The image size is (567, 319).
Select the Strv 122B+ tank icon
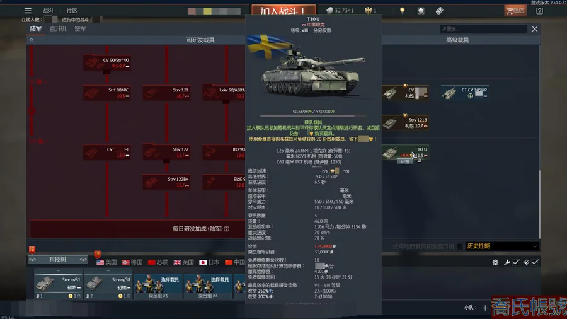click(x=166, y=182)
